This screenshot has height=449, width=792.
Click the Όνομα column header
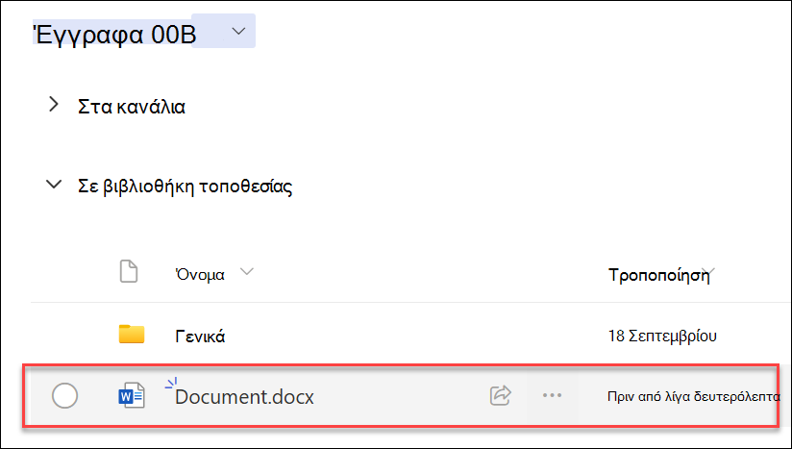(x=200, y=274)
